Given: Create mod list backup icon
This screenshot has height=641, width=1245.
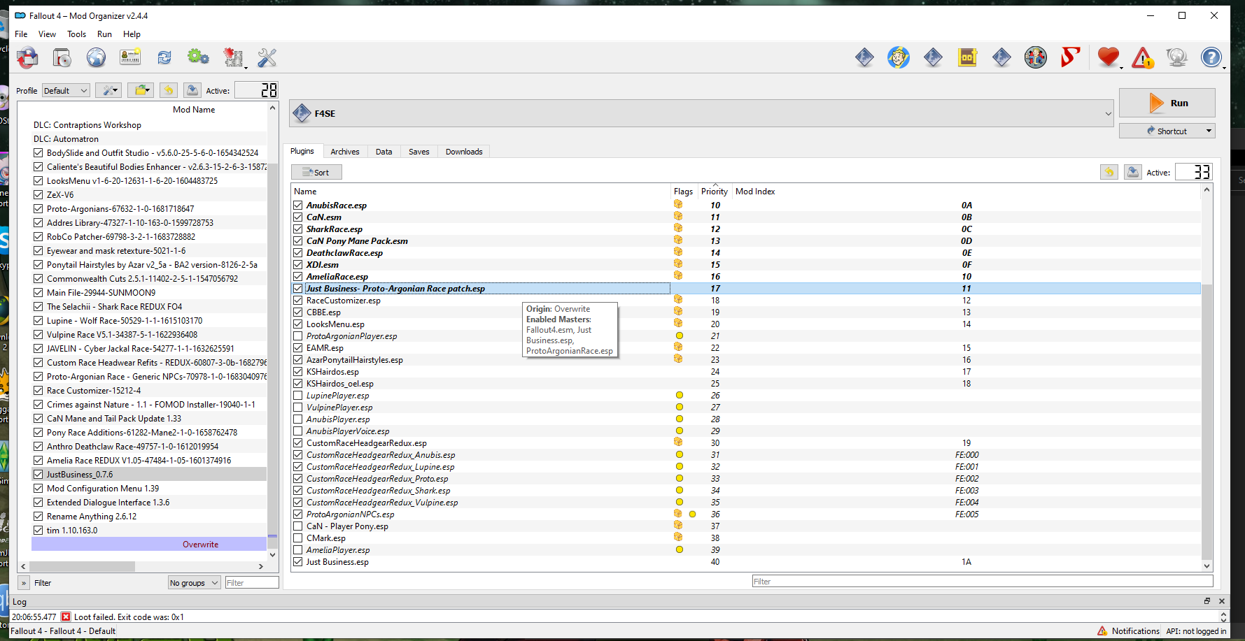Looking at the screenshot, I should pos(192,90).
